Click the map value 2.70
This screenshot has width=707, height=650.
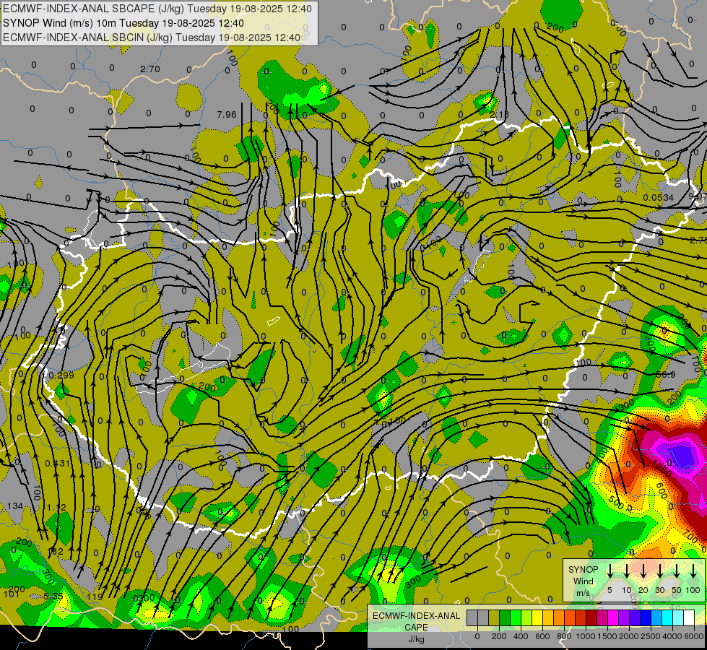tap(149, 69)
